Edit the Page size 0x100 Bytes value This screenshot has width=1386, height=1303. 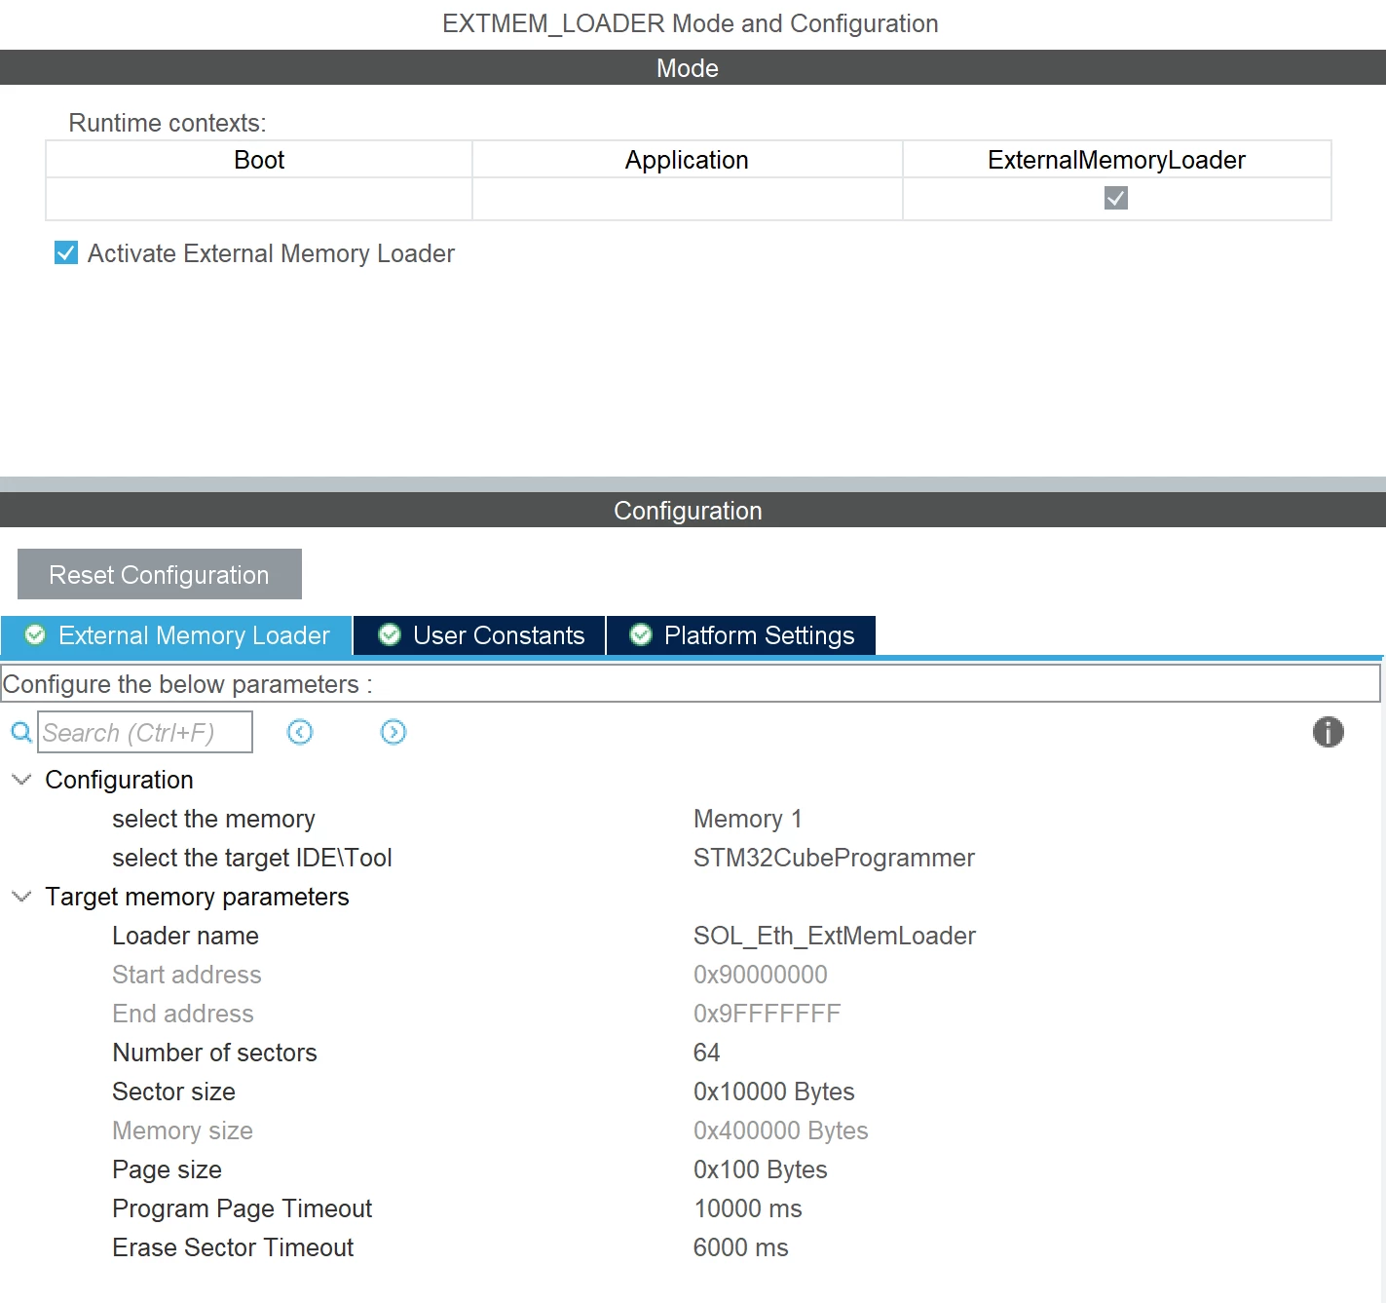[761, 1169]
